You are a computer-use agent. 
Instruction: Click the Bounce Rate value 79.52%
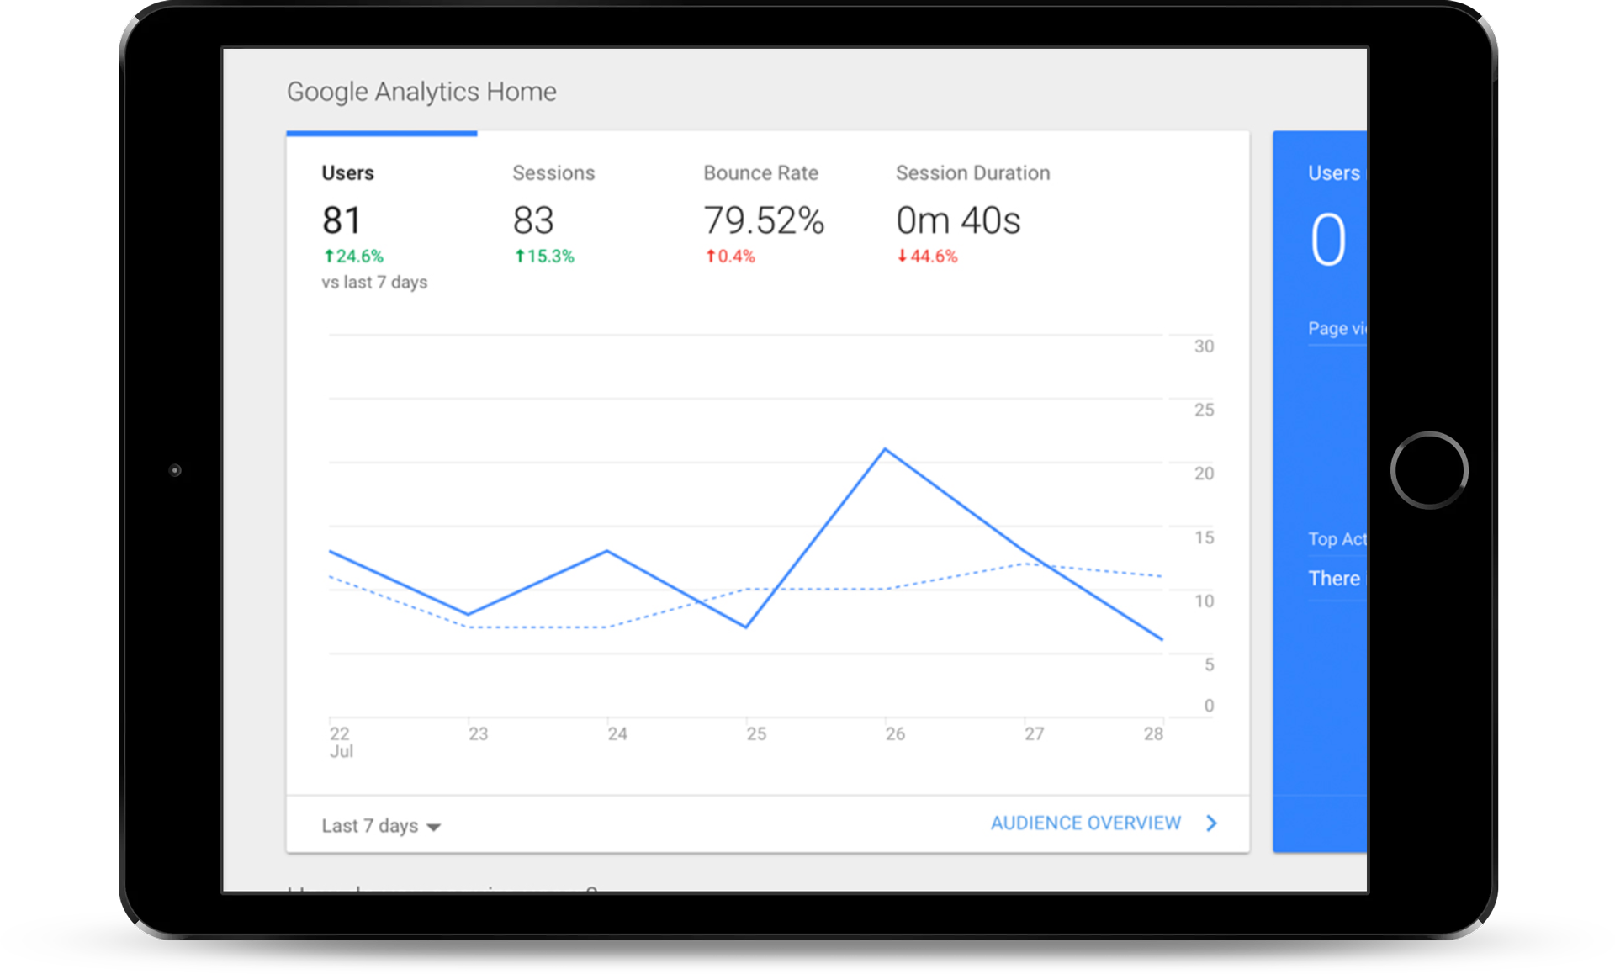click(764, 220)
